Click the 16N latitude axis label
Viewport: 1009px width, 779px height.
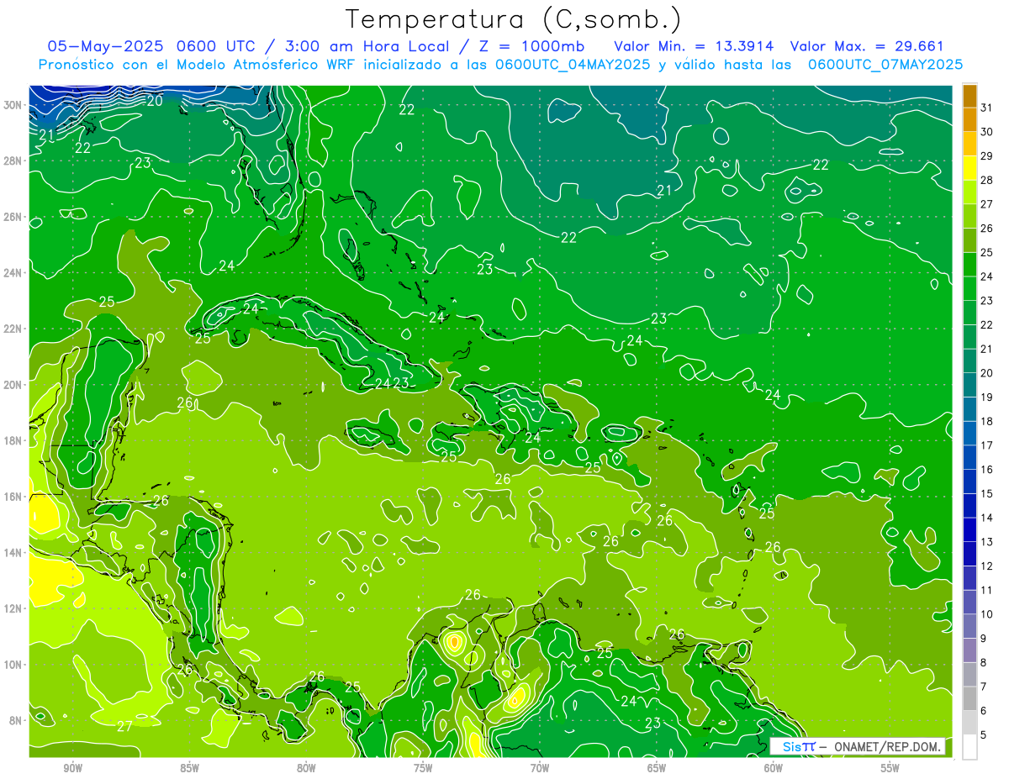coord(13,497)
